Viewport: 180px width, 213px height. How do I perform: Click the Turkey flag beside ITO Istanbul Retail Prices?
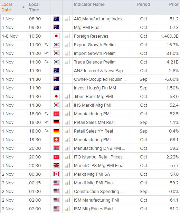click(x=56, y=157)
